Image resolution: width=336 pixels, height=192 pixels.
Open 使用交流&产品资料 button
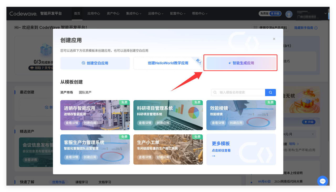pyautogui.click(x=270, y=28)
